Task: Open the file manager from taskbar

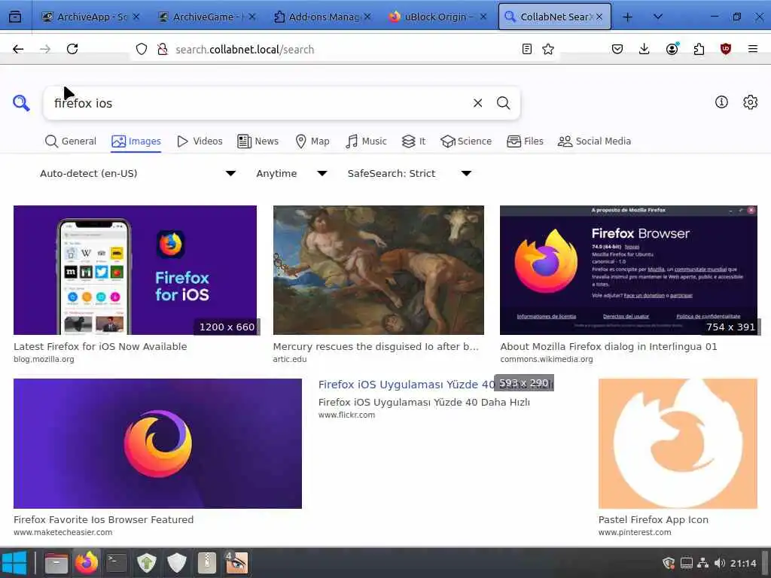Action: pyautogui.click(x=56, y=563)
